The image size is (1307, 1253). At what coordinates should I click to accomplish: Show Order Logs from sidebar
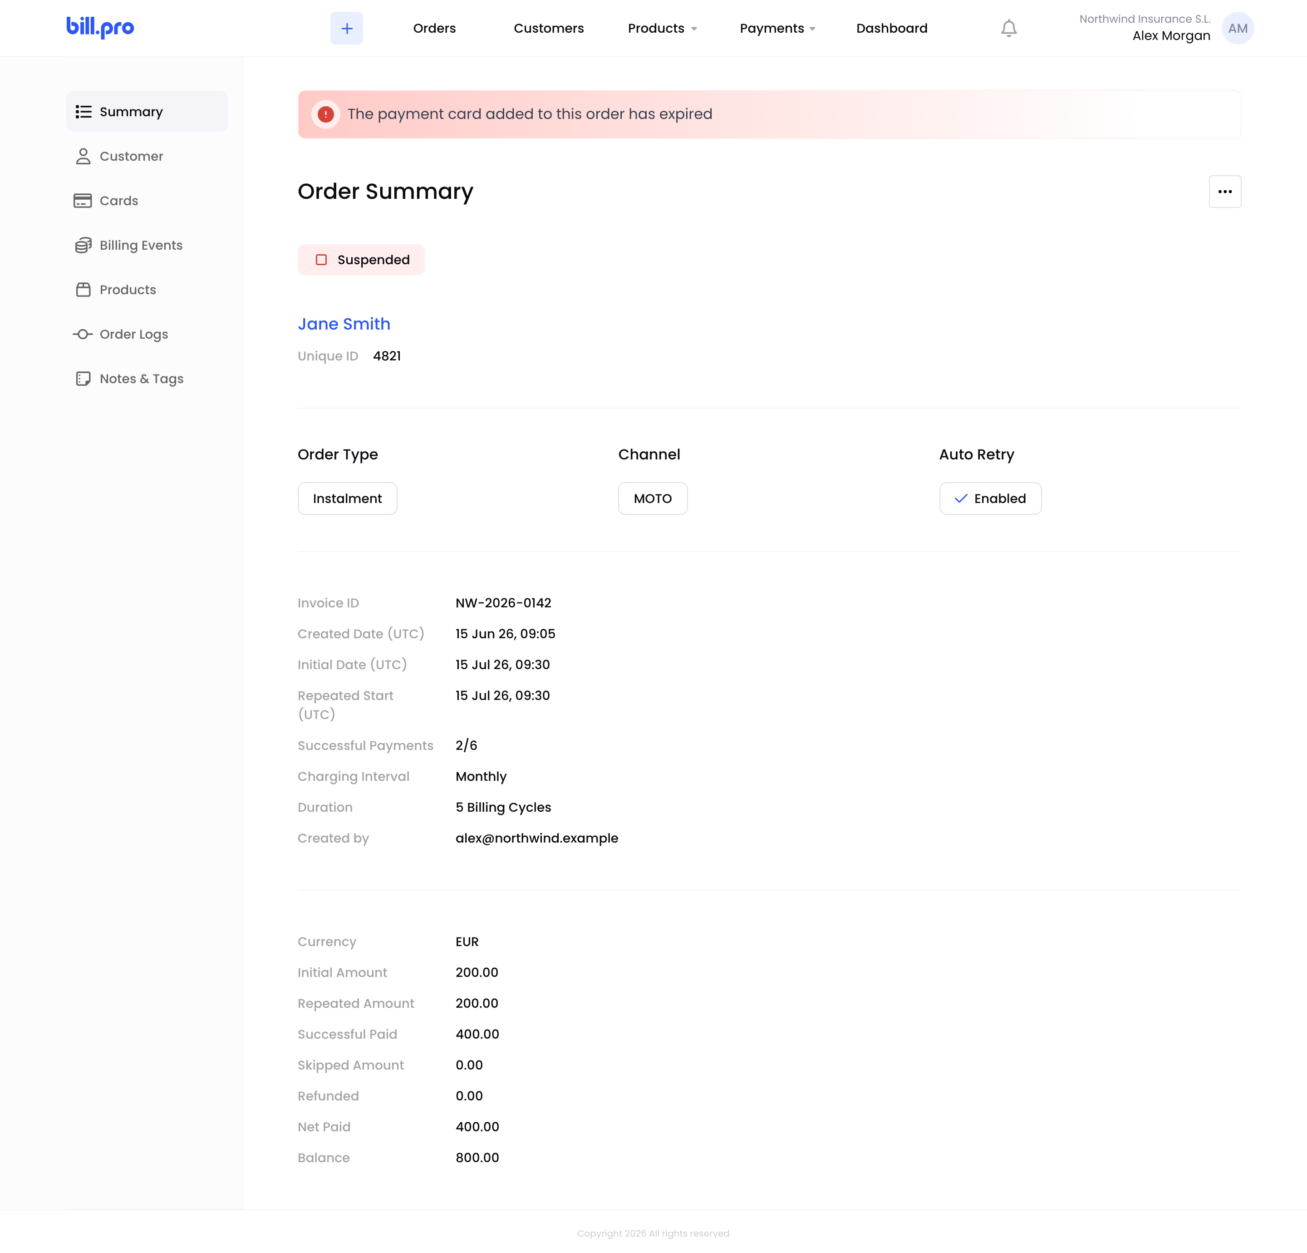tap(147, 334)
